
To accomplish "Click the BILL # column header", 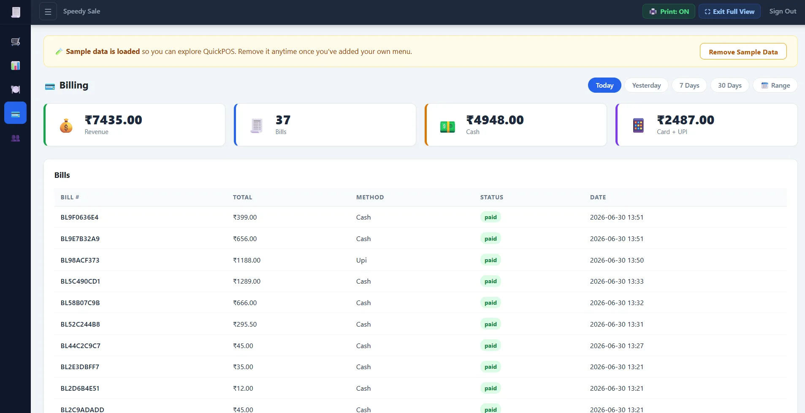I will click(x=70, y=197).
